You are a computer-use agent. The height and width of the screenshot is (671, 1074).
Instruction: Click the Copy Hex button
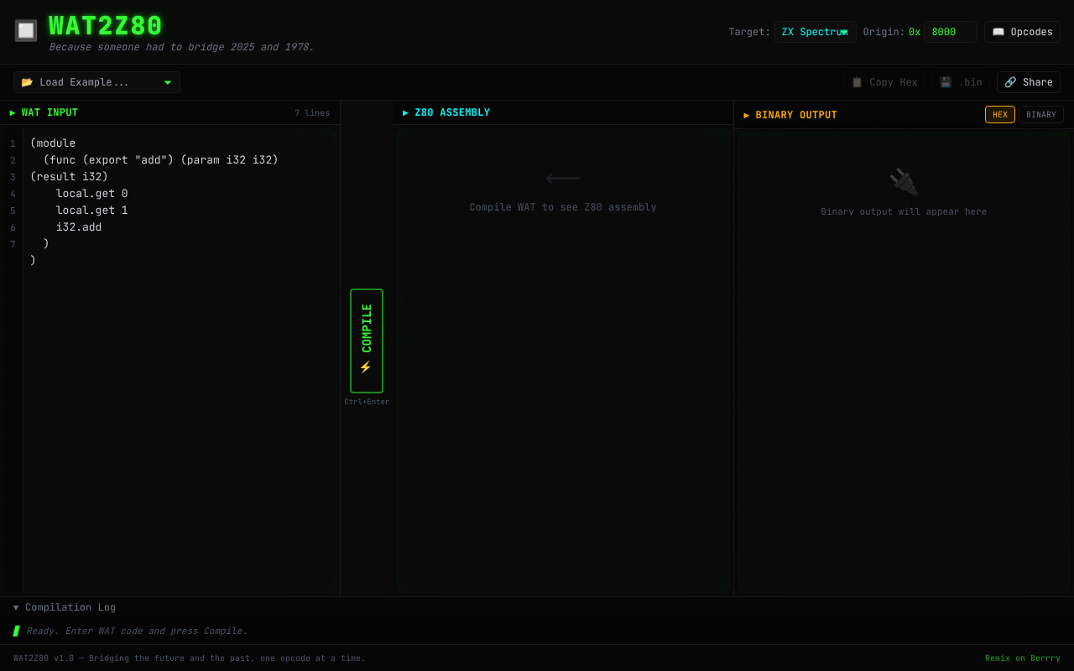coord(884,82)
